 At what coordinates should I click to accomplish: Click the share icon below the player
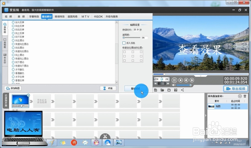[x=182, y=90]
